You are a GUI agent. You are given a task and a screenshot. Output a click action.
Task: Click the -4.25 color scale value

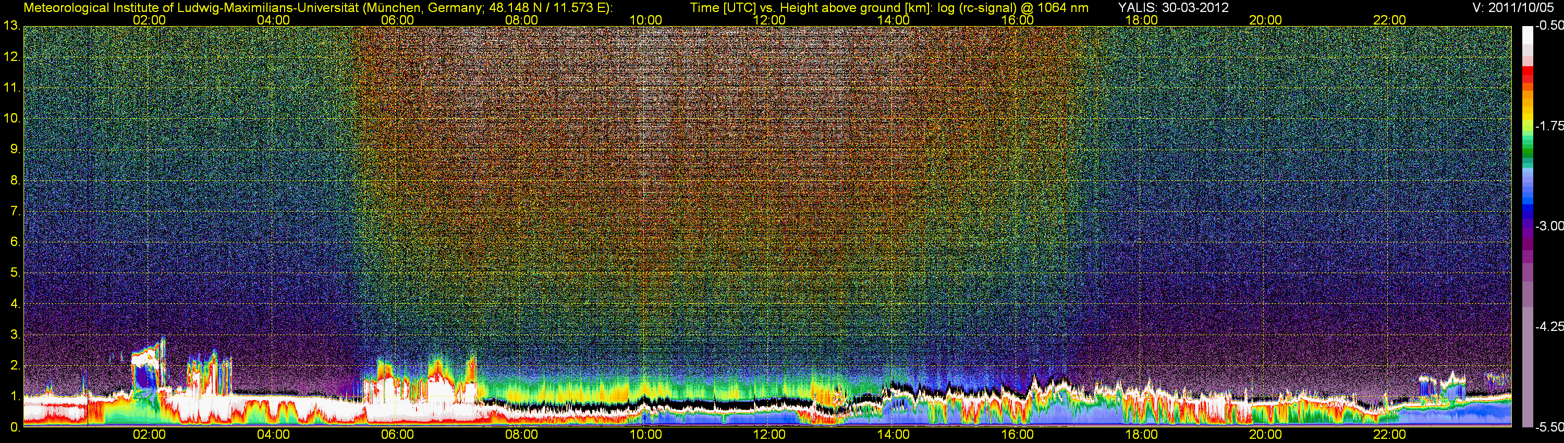1549,326
